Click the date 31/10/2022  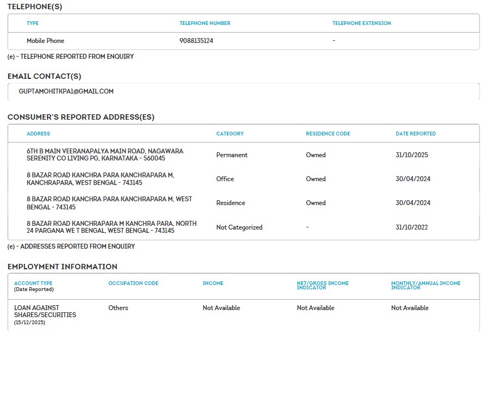[x=411, y=227]
